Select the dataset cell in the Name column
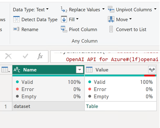Viewport: 160px width, 128px height. coord(48,106)
